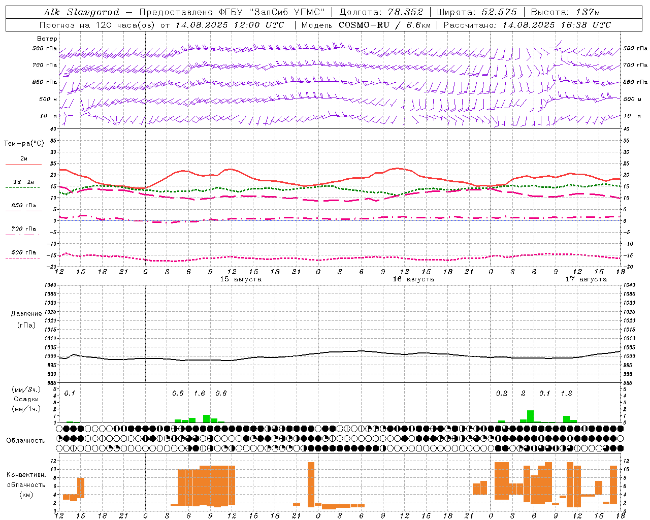Click the 'Конвективн.' convective cloud label

click(x=26, y=475)
